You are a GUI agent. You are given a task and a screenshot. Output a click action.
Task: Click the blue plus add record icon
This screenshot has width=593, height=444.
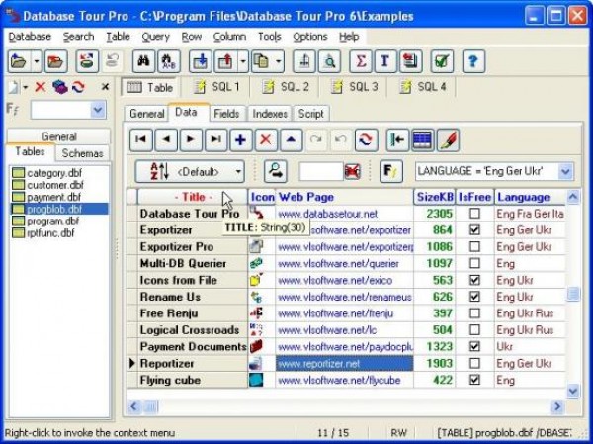[241, 140]
